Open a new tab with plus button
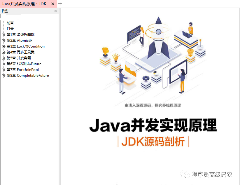Viewport: 240px width, 185px height. click(60, 4)
